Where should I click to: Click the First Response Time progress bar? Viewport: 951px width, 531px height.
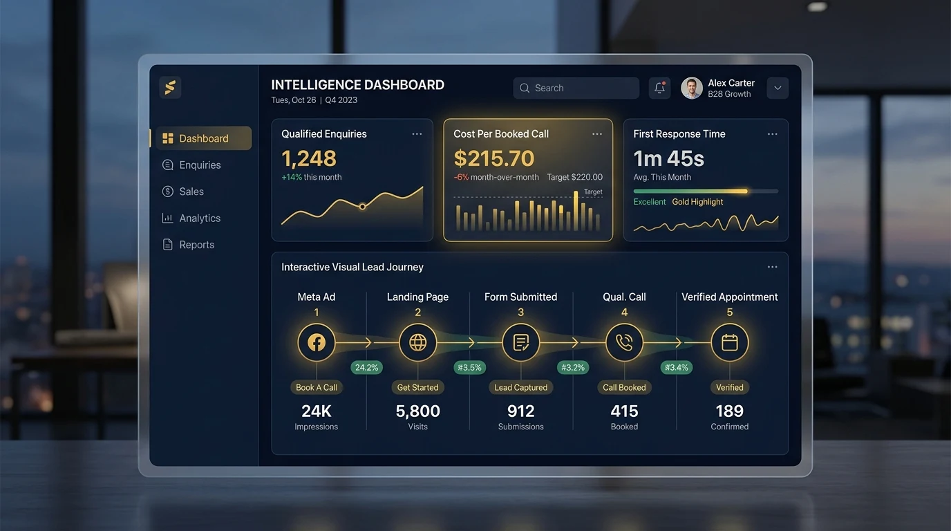pos(706,191)
